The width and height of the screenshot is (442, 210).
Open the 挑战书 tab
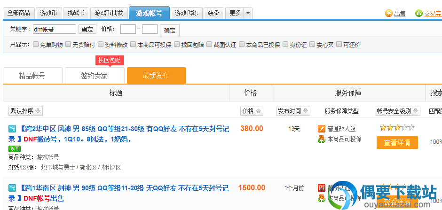(76, 13)
